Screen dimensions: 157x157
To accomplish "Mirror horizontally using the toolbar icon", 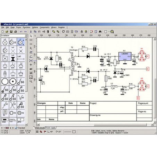I will point(67,32).
